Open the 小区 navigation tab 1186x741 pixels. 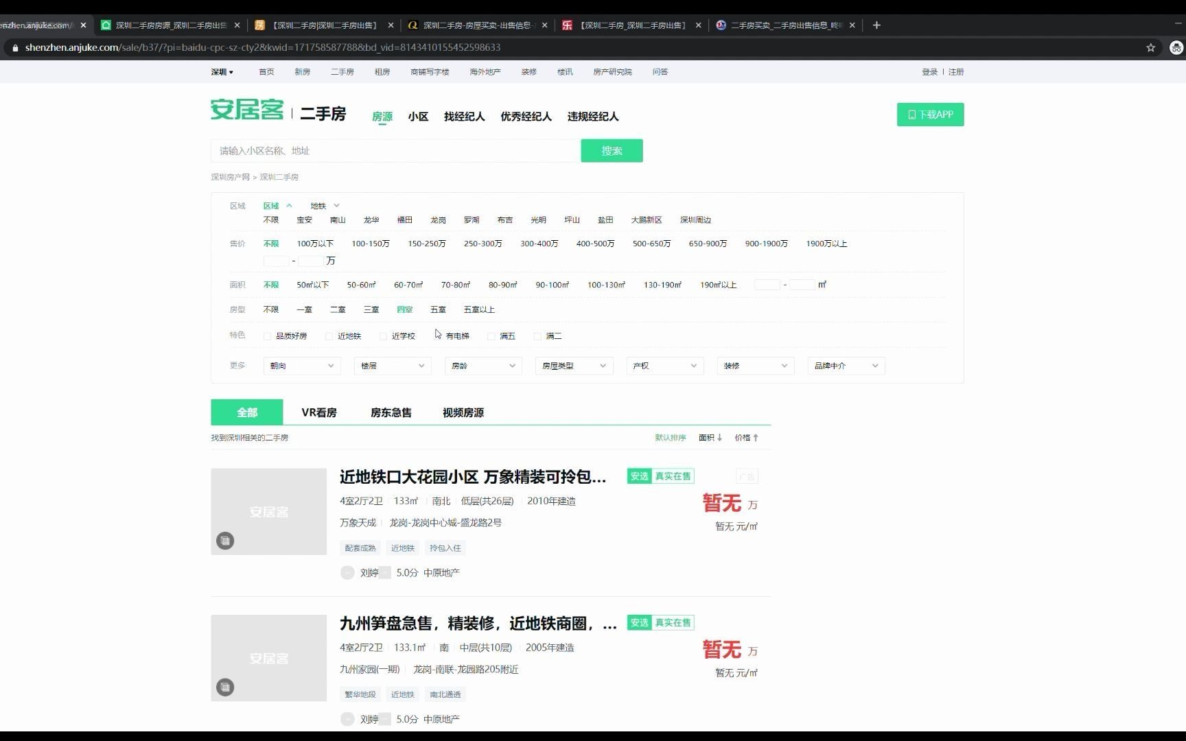(418, 117)
